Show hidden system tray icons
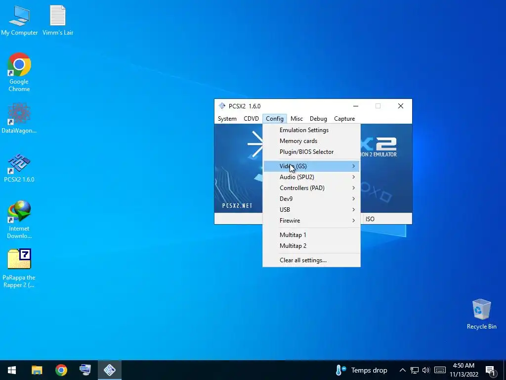 click(402, 370)
